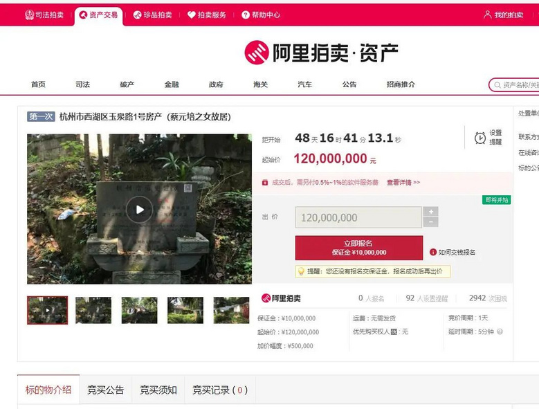539x409 pixels.
Task: Click the bid amount input field
Action: (x=358, y=217)
